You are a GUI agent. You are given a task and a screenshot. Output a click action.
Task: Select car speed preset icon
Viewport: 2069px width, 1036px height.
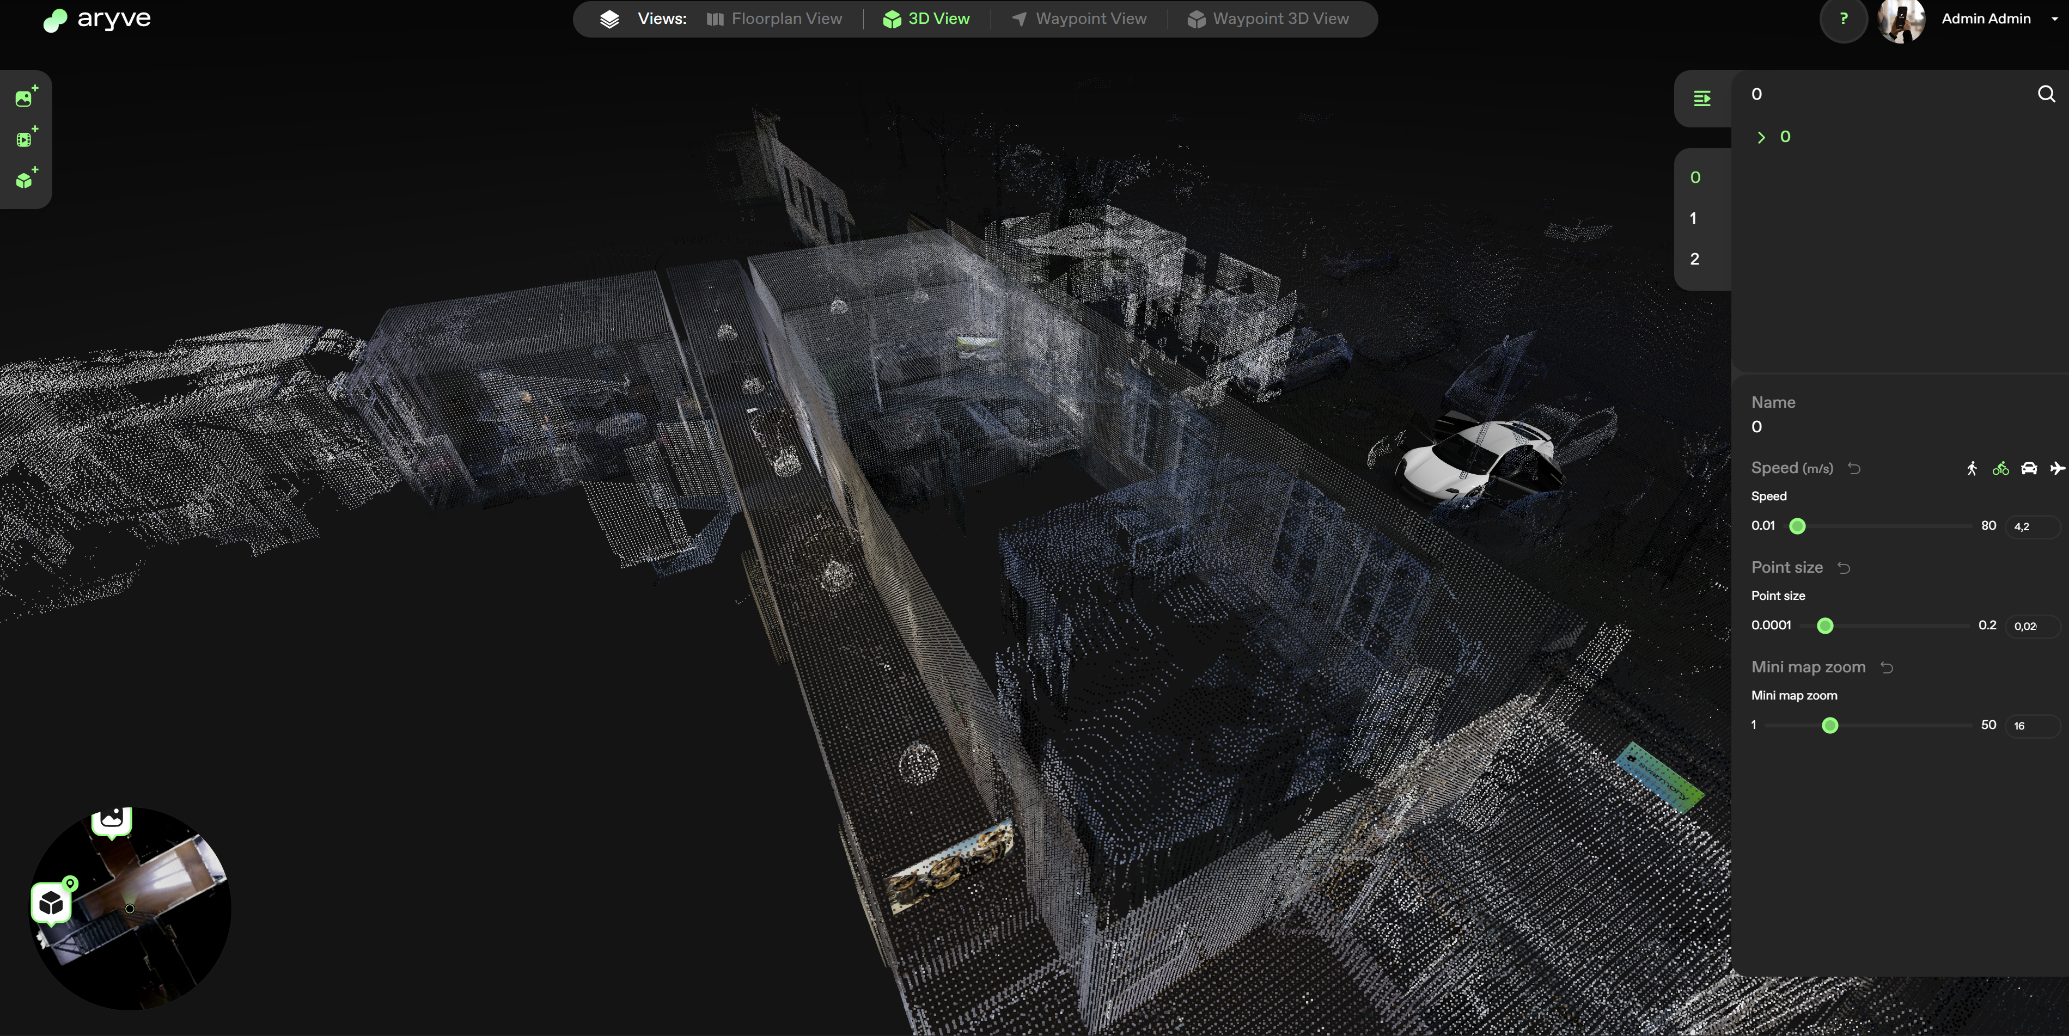[2029, 468]
